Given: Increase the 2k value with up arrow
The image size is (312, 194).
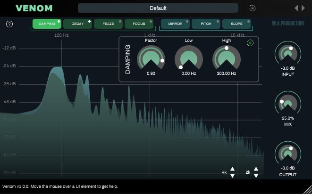Looking at the screenshot, I should (256, 169).
